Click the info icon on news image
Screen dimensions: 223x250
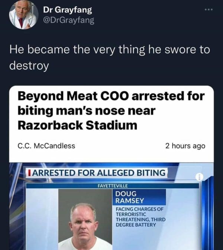tap(199, 178)
